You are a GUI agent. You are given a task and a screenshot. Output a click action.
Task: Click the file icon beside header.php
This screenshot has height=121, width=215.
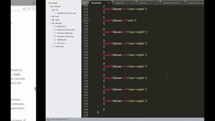pos(55,40)
